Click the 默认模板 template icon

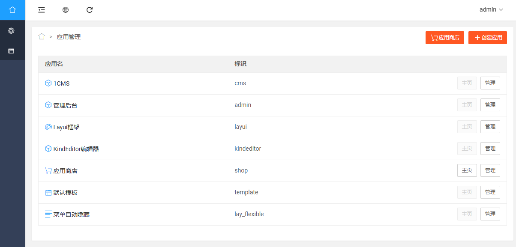(x=48, y=193)
